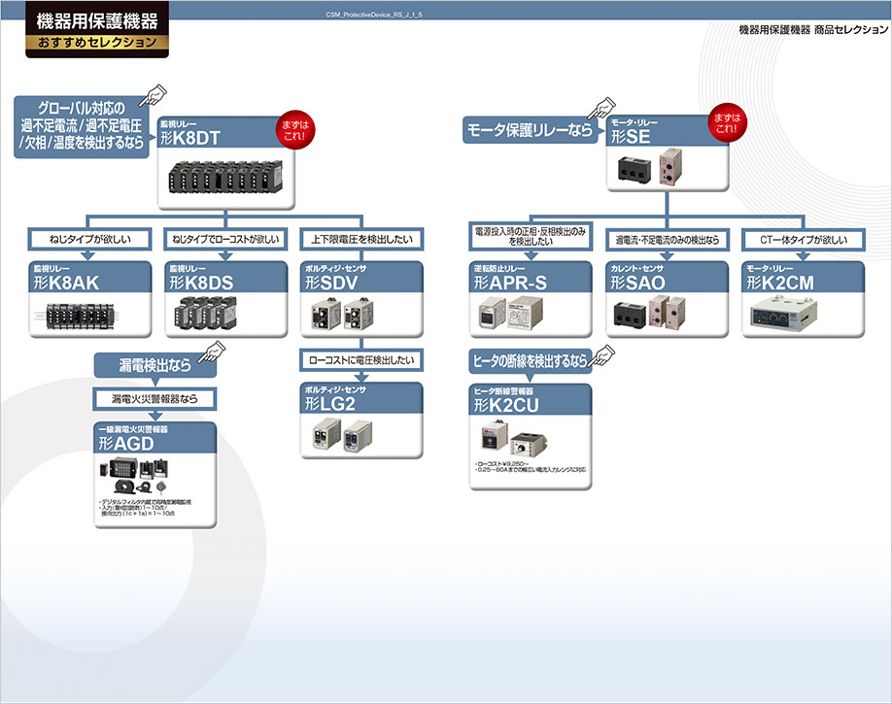
Task: Click the K8DS relay product image
Action: 206,314
